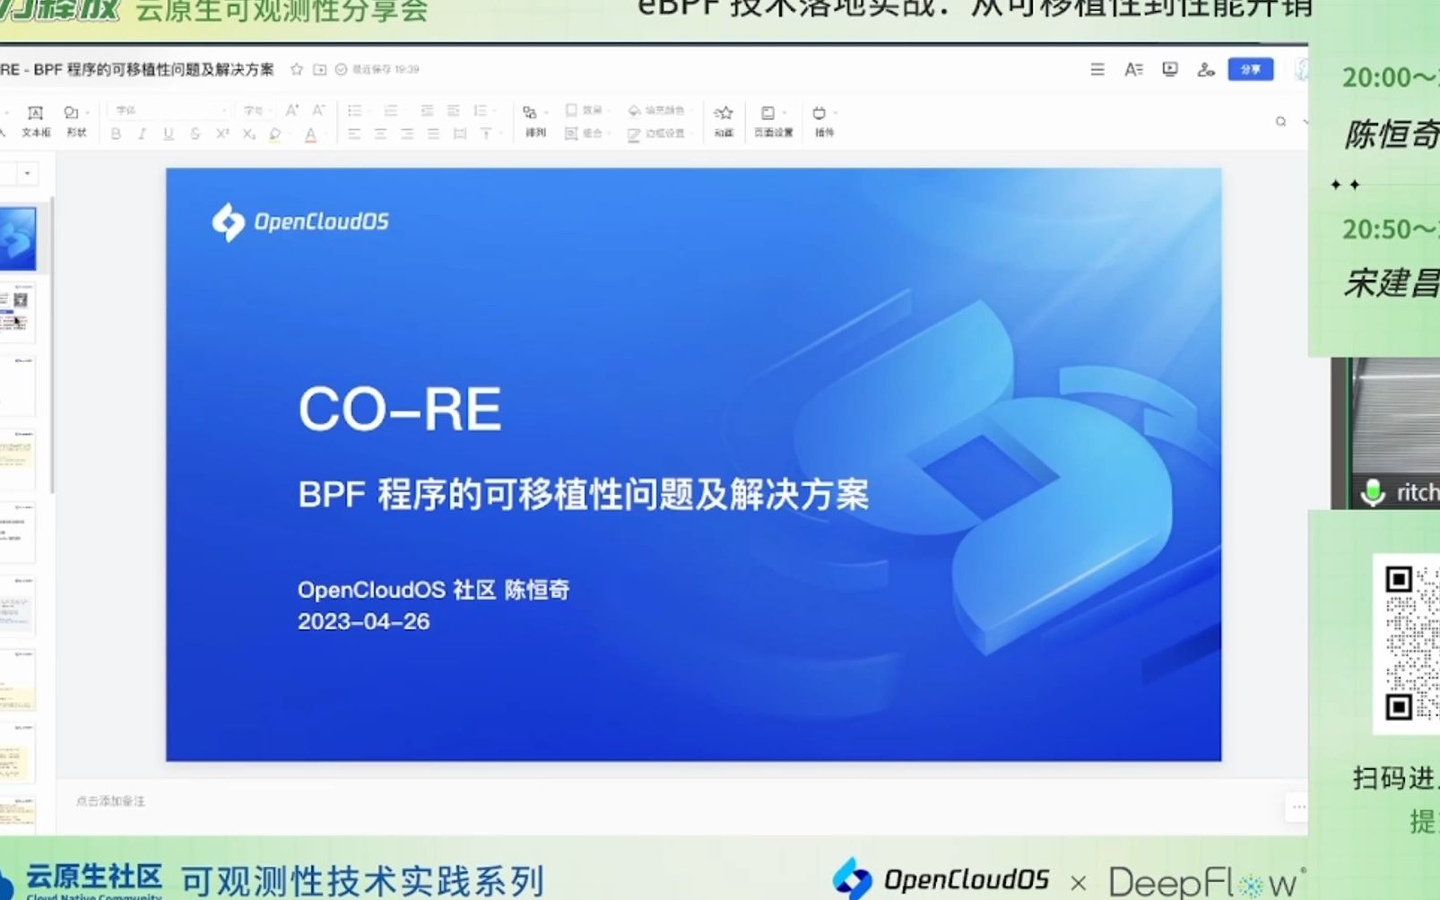
Task: Toggle bold formatting on selected text
Action: [116, 134]
